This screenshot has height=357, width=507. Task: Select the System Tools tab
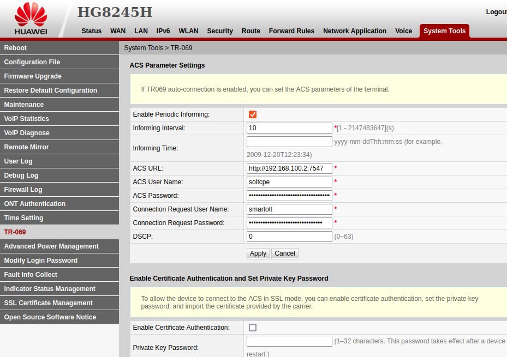[x=444, y=31]
